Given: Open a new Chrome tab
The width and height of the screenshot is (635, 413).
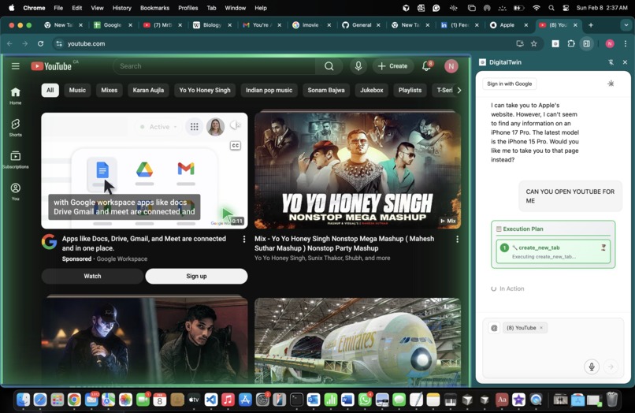Looking at the screenshot, I should 591,24.
